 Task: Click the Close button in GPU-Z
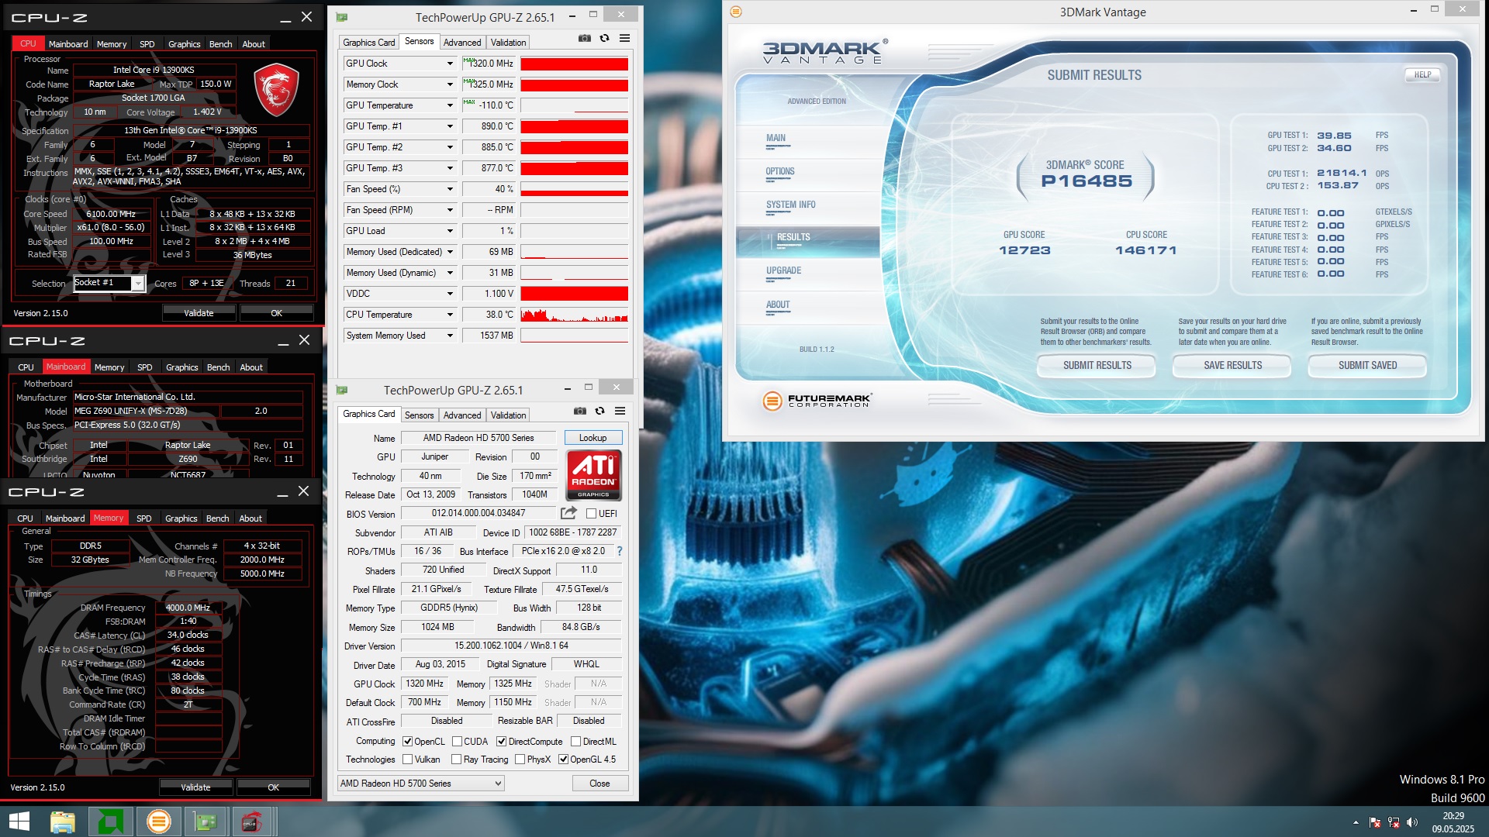coord(599,784)
